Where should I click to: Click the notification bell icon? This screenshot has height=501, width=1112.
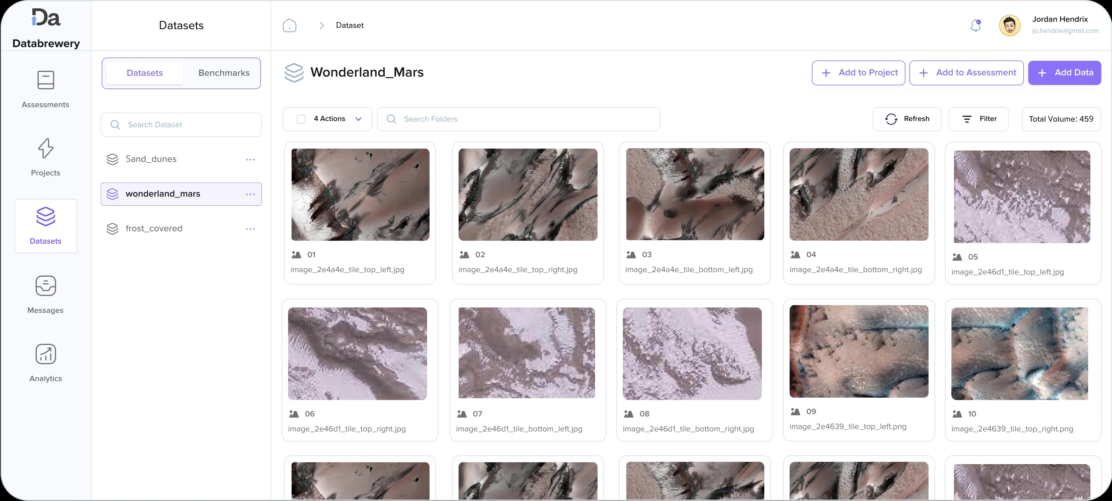[976, 25]
